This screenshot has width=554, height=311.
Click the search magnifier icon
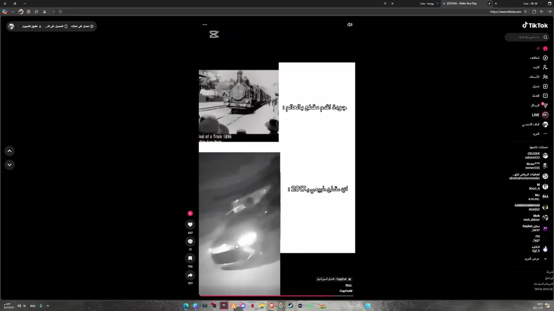coord(545,37)
